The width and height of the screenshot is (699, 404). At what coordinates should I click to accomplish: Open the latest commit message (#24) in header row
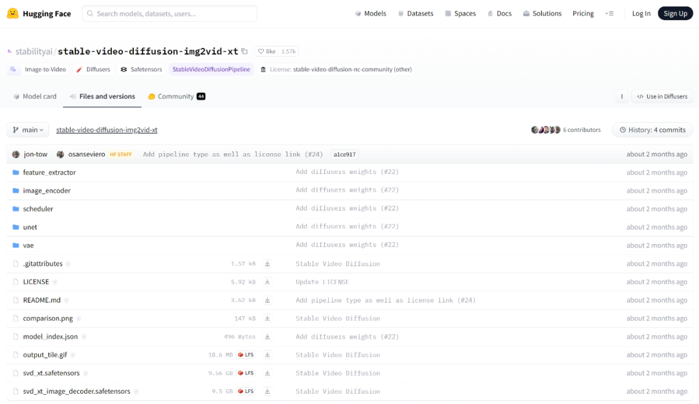coord(233,154)
